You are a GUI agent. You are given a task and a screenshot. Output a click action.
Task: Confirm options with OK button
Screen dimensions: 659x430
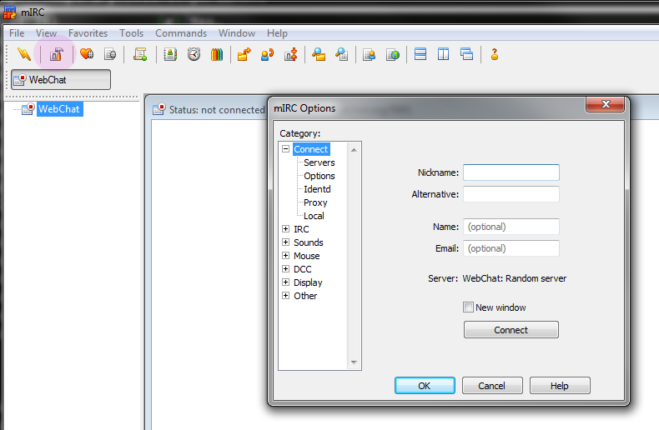[425, 386]
